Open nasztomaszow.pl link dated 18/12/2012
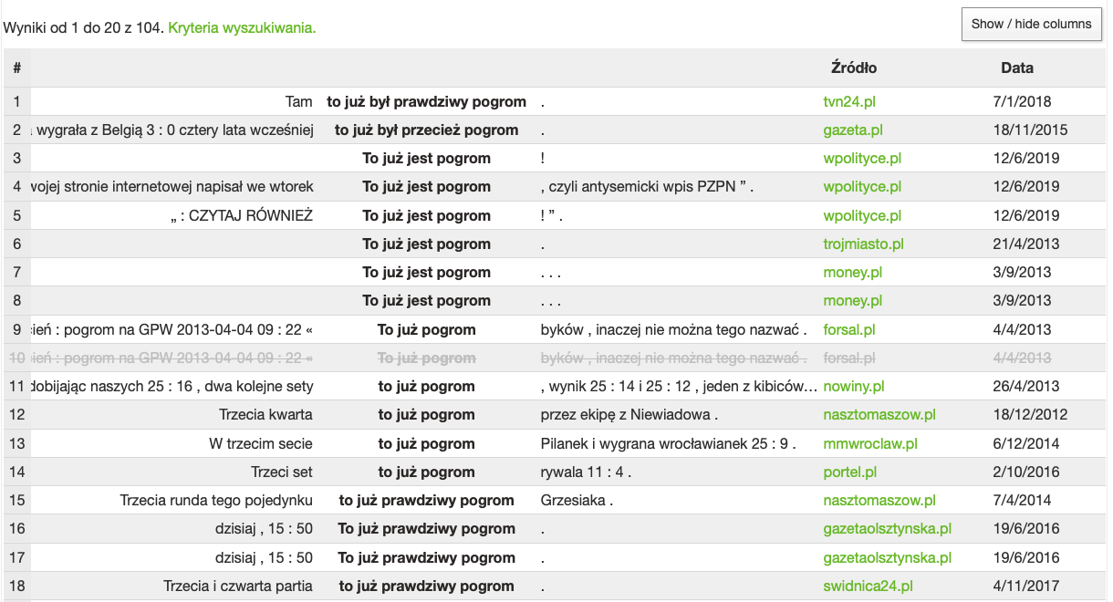The width and height of the screenshot is (1113, 602). [879, 414]
